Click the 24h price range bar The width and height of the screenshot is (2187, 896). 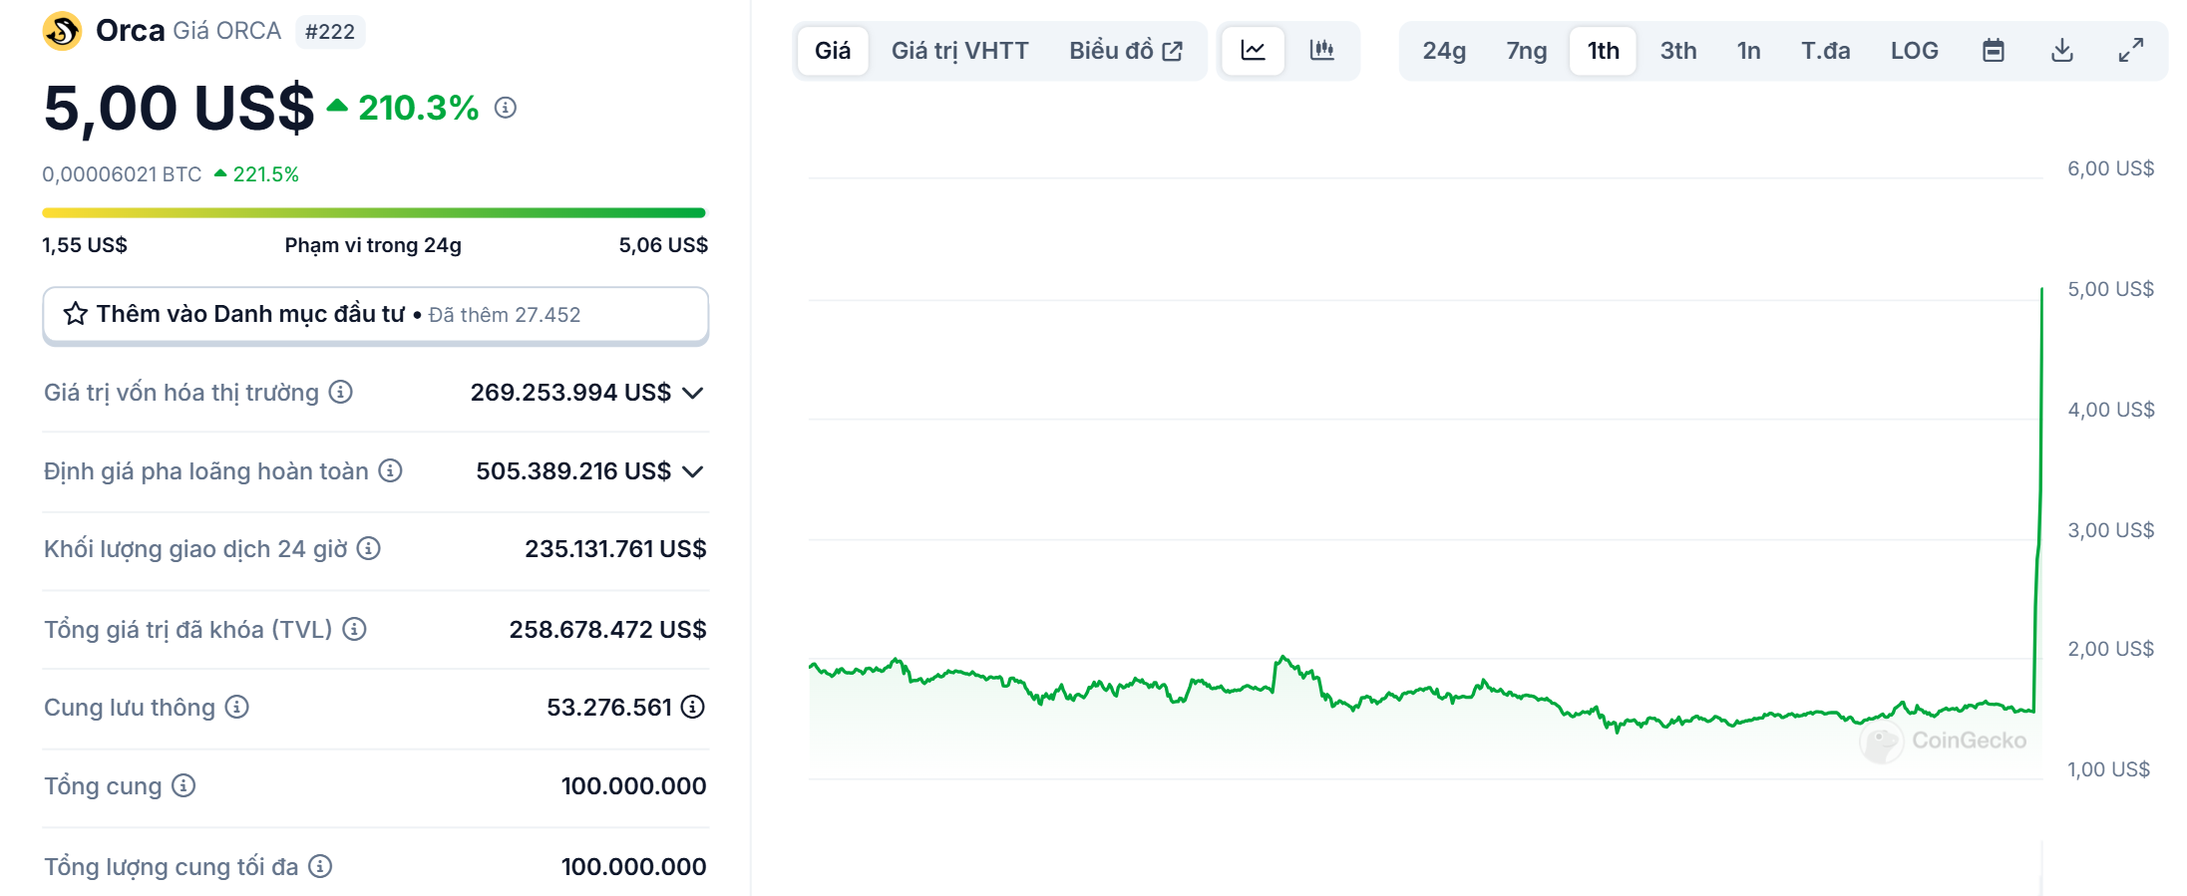374,212
